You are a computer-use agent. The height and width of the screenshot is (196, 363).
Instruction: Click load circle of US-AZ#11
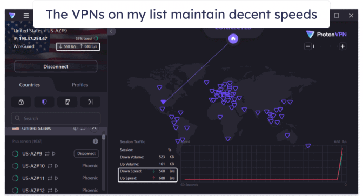coord(15,178)
